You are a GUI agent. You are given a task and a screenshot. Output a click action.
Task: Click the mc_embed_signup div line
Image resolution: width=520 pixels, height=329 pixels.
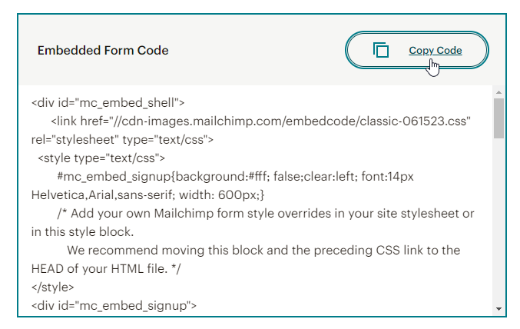coord(114,305)
